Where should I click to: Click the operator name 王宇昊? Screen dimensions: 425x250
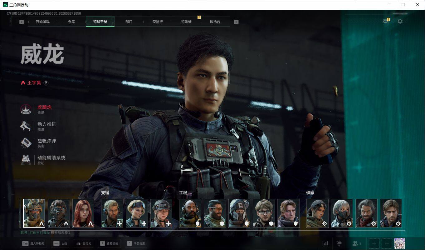coord(34,83)
